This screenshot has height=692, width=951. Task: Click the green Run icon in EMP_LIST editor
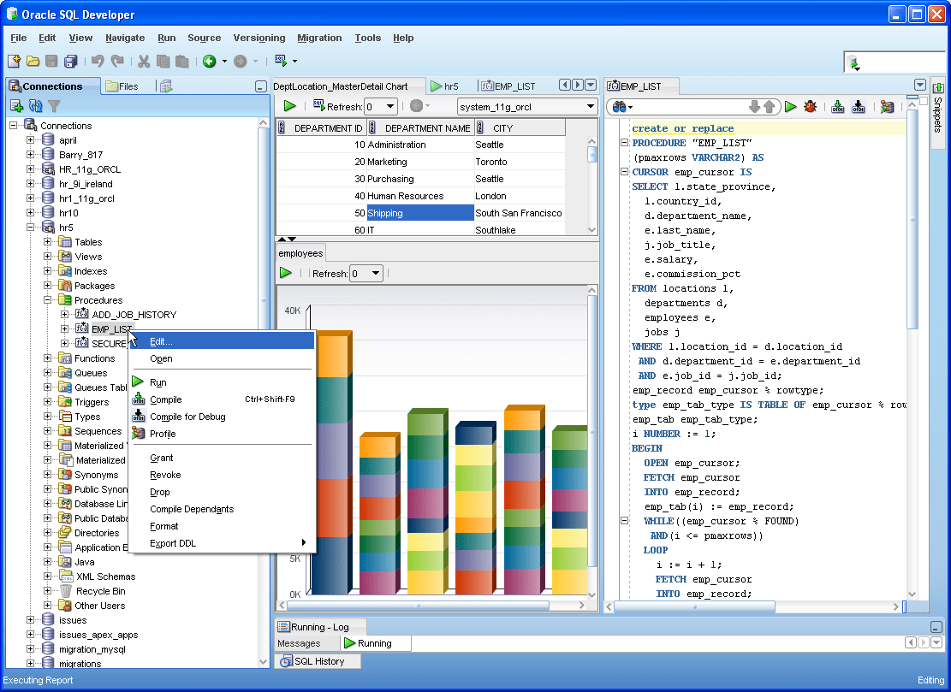[790, 107]
